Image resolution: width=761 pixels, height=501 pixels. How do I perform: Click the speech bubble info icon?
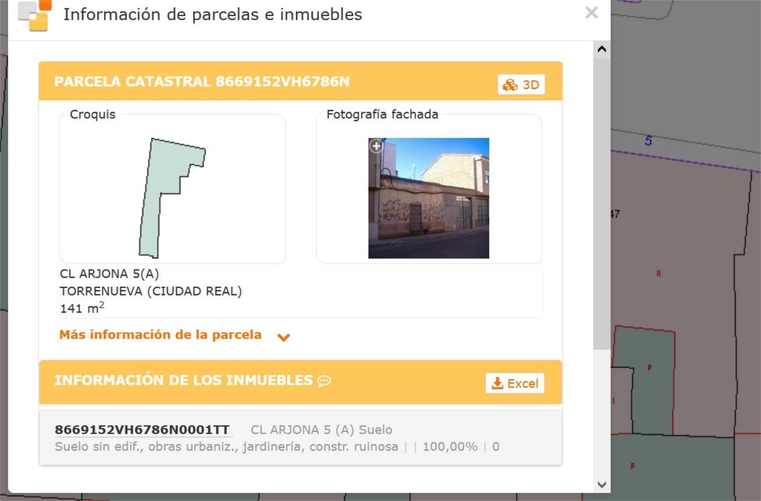(x=324, y=381)
